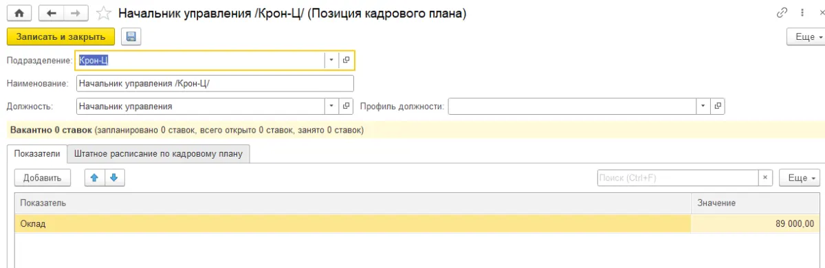Navigate back with the left arrow
The height and width of the screenshot is (268, 825).
(x=51, y=13)
